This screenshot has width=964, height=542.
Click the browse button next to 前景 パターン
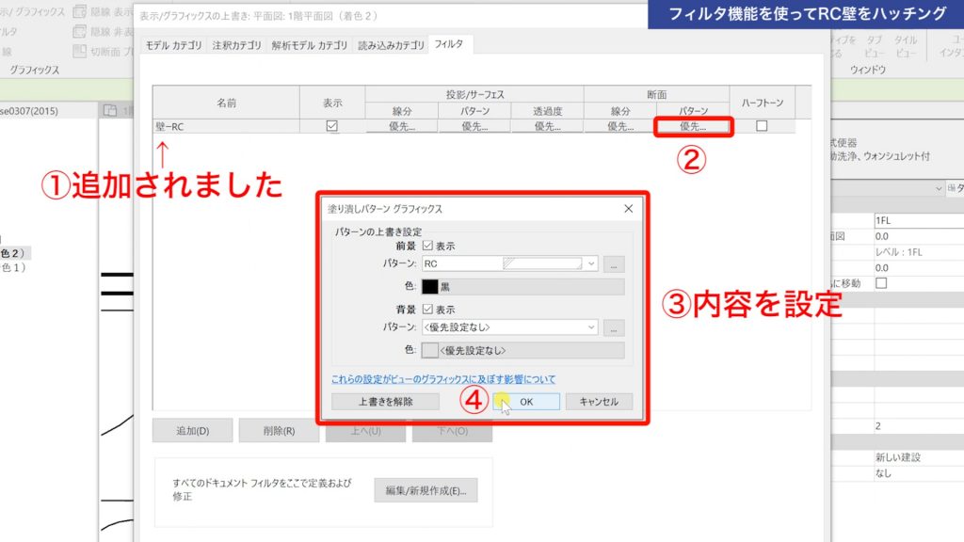click(614, 263)
